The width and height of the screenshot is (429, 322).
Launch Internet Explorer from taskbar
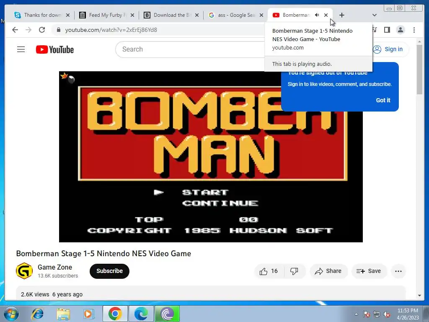(37, 314)
